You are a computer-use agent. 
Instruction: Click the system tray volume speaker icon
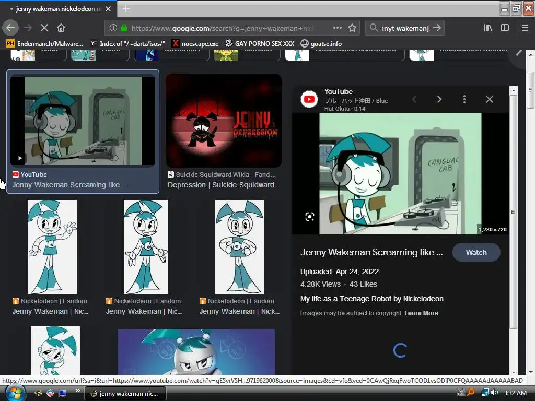pos(495,393)
